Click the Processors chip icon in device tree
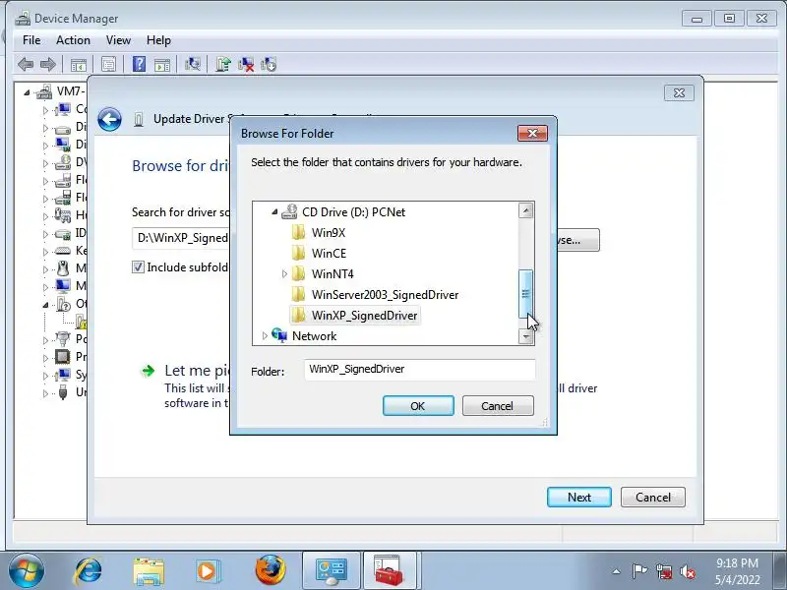 [63, 357]
